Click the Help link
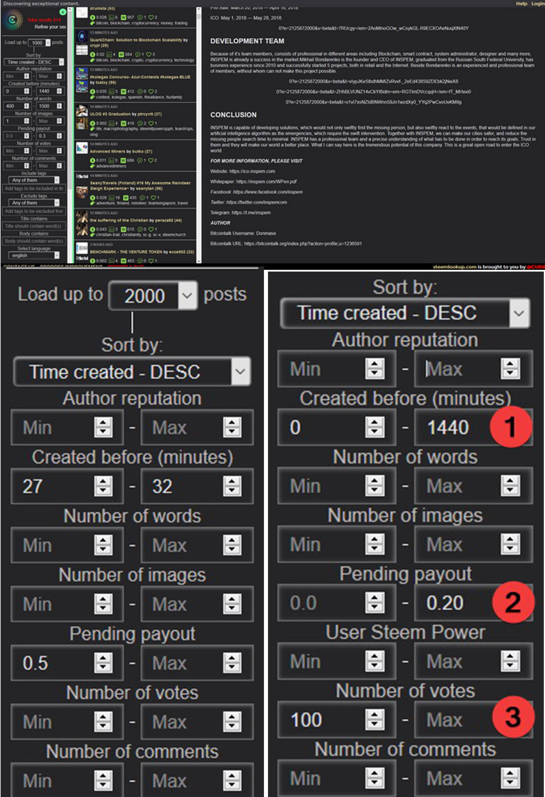 click(x=521, y=3)
